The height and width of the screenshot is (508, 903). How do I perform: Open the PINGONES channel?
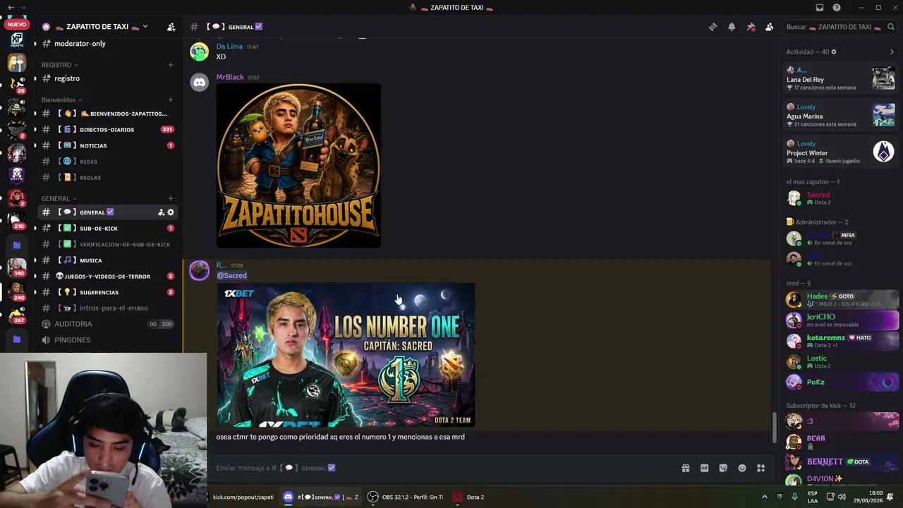tap(107, 340)
